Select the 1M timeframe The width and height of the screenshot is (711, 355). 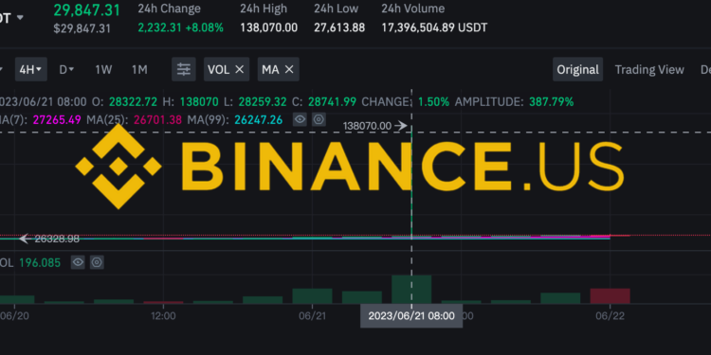[x=139, y=70]
